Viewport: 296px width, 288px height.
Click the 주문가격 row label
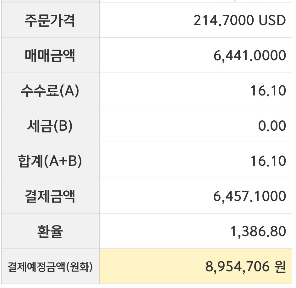[50, 20]
